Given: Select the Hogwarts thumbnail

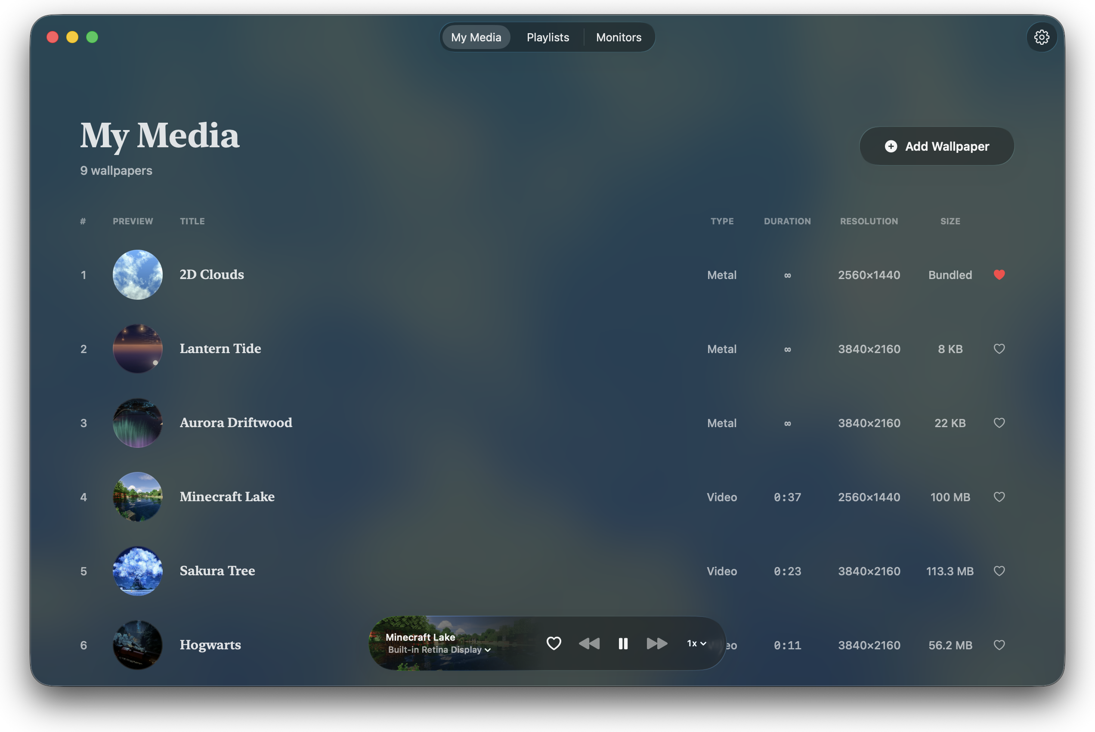Looking at the screenshot, I should (138, 645).
